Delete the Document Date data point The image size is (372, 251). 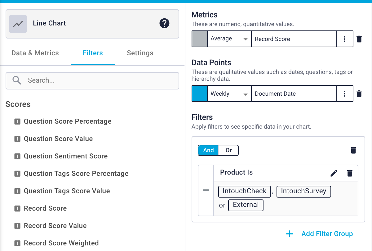click(359, 94)
